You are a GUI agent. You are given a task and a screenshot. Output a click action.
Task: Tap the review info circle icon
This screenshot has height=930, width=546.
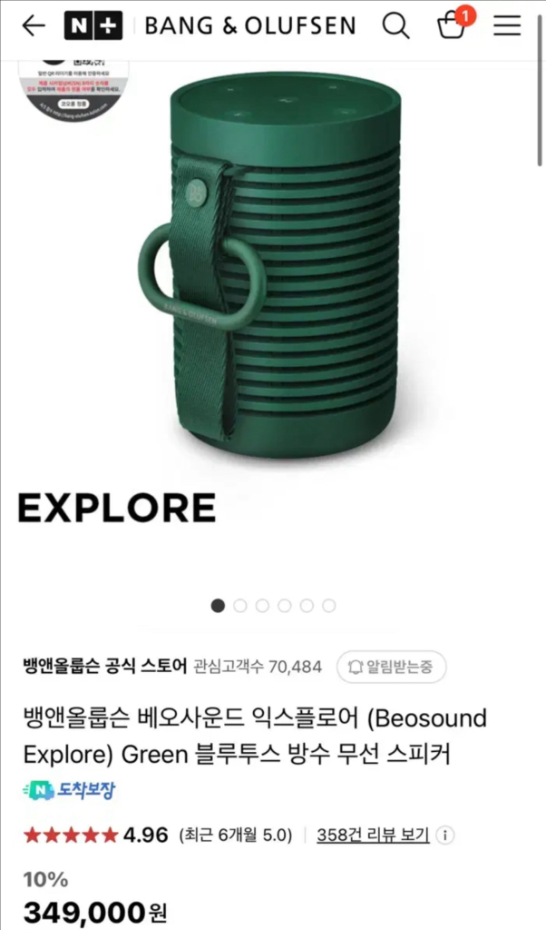click(x=444, y=836)
